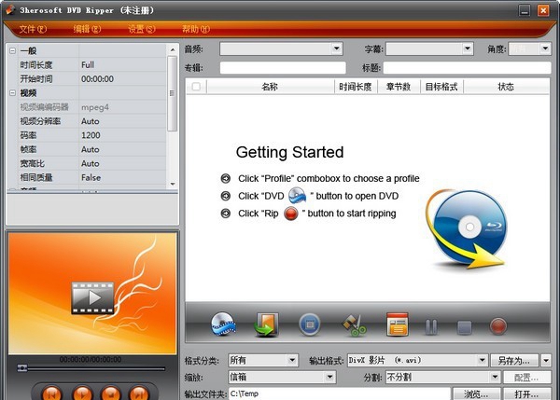Collapse the 一般 property group
The width and height of the screenshot is (560, 400).
point(12,50)
